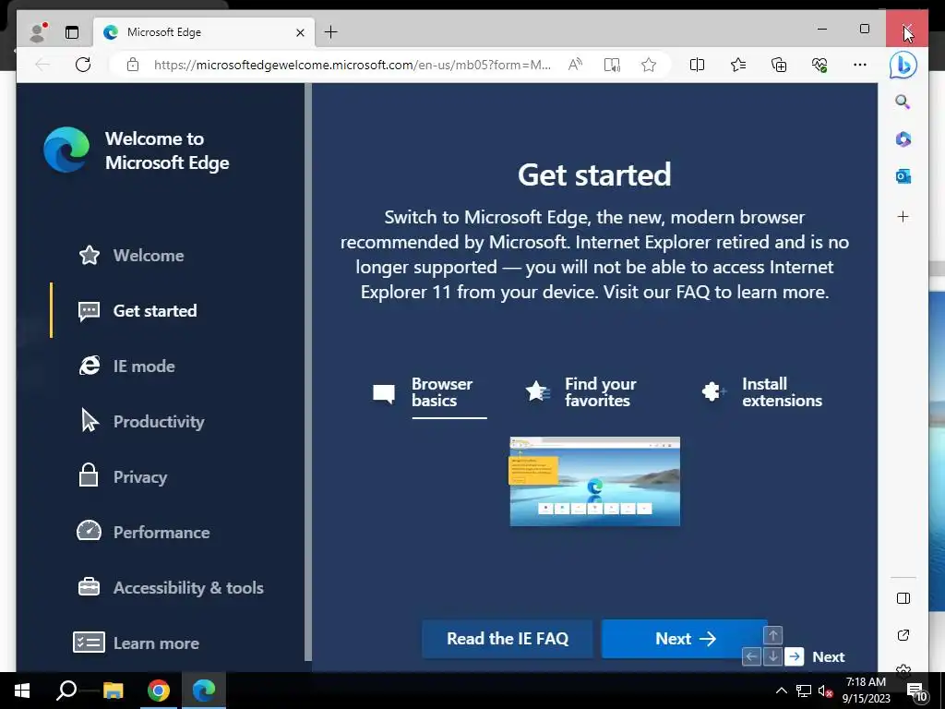Maximize the Edge window

[x=864, y=29]
